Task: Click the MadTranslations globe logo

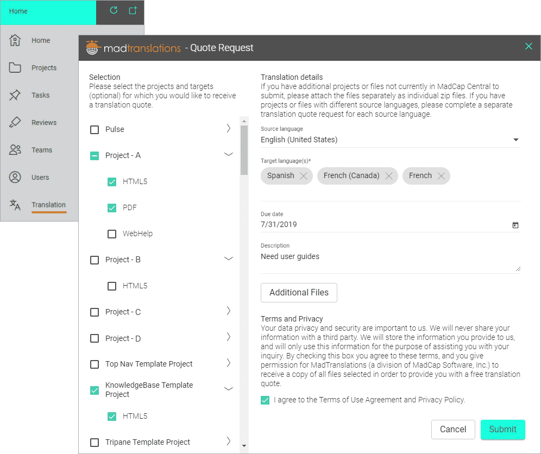Action: pos(92,48)
